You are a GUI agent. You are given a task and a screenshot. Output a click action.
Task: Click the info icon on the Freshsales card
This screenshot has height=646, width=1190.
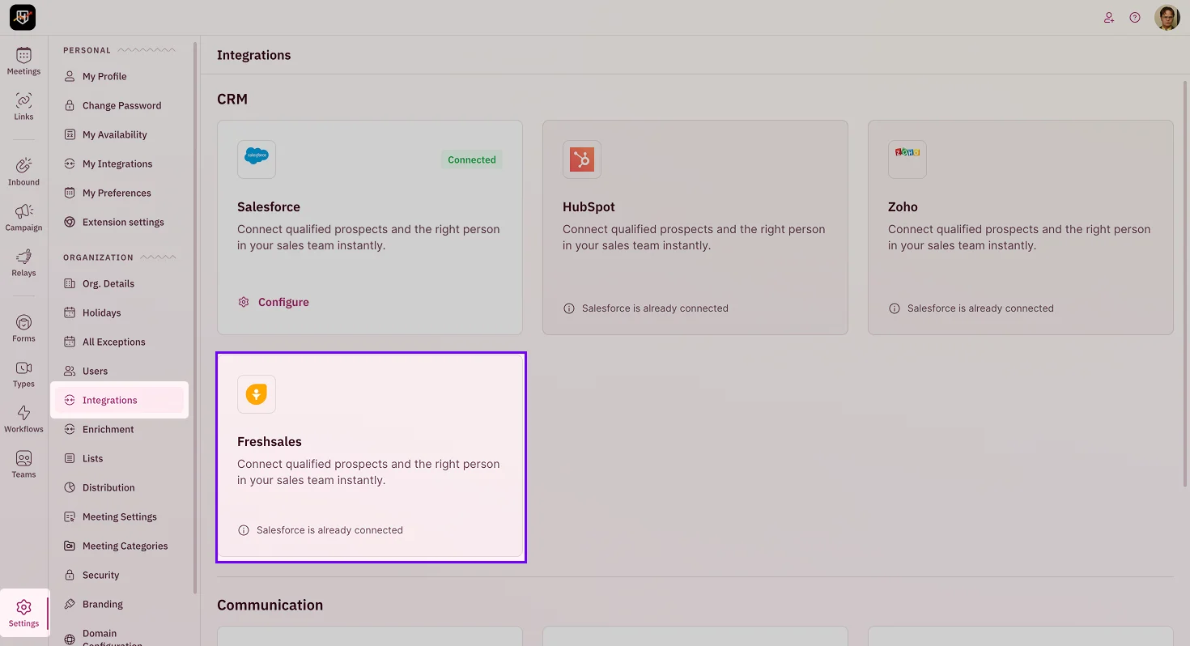click(244, 530)
